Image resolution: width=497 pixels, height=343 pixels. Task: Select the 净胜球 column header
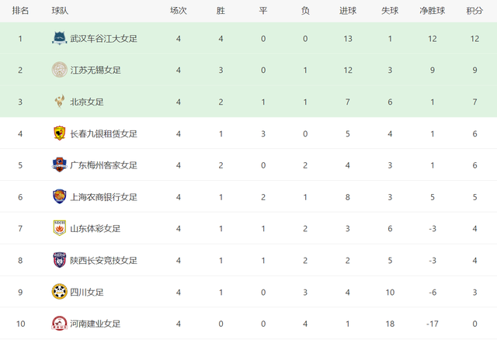433,11
